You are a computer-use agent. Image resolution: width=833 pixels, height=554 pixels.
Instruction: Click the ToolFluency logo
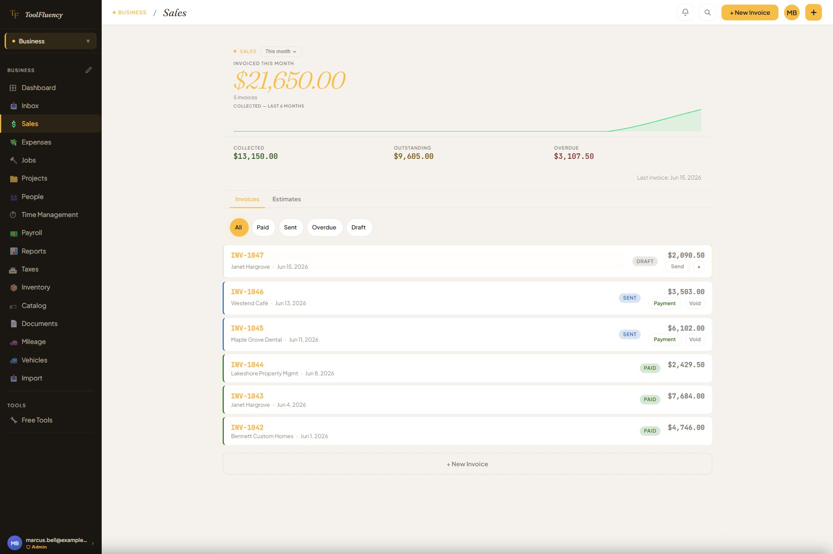36,15
